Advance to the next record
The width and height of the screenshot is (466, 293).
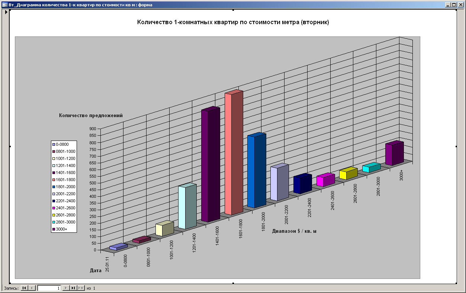(x=65, y=288)
